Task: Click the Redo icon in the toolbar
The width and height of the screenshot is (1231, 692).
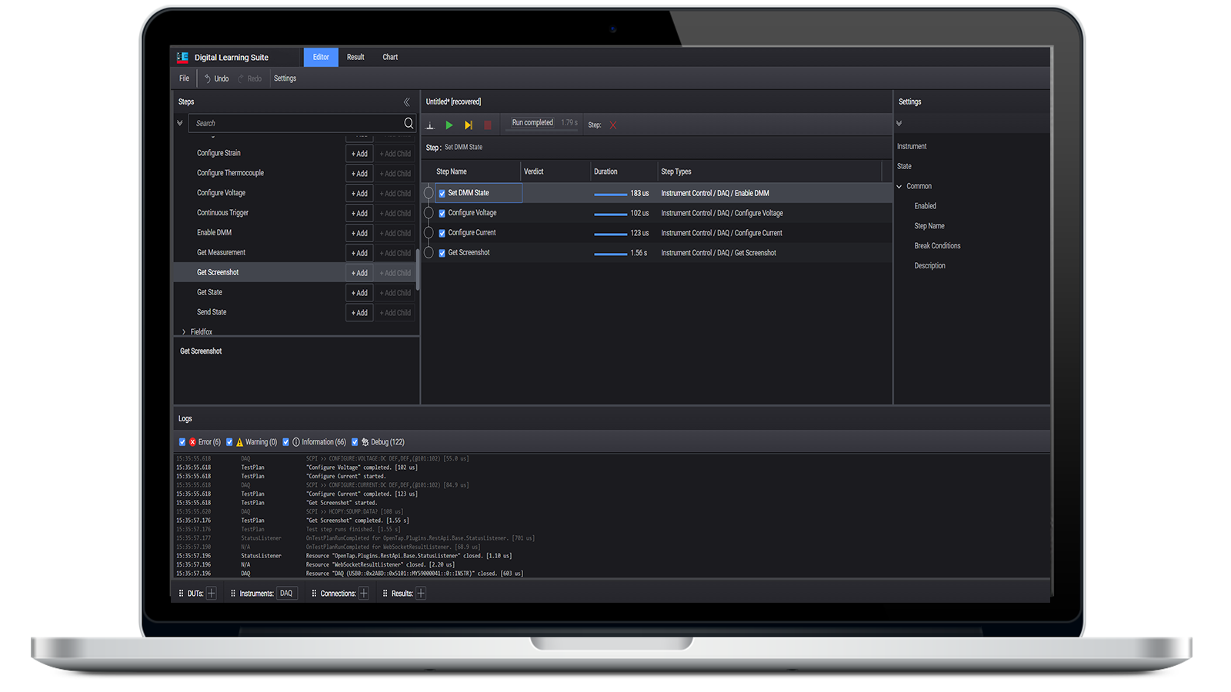Action: coord(241,78)
